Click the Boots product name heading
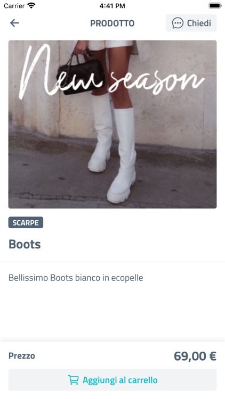 pyautogui.click(x=25, y=244)
